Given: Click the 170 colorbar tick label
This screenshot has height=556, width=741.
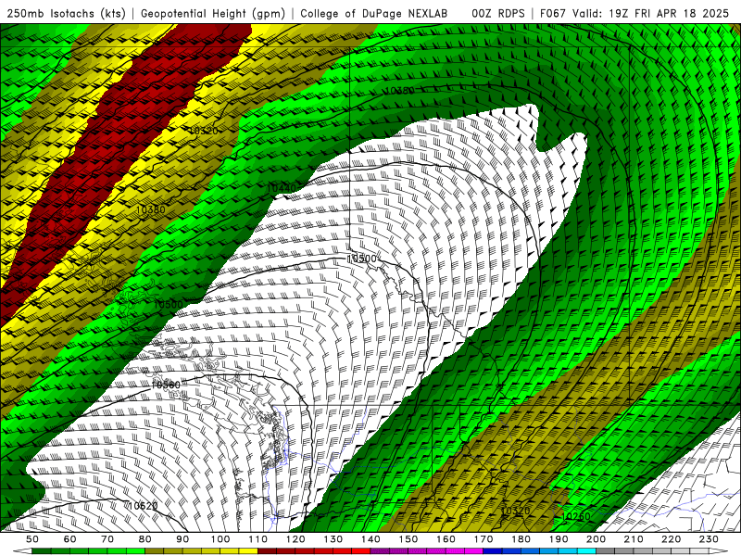Looking at the screenshot, I should pyautogui.click(x=484, y=539).
